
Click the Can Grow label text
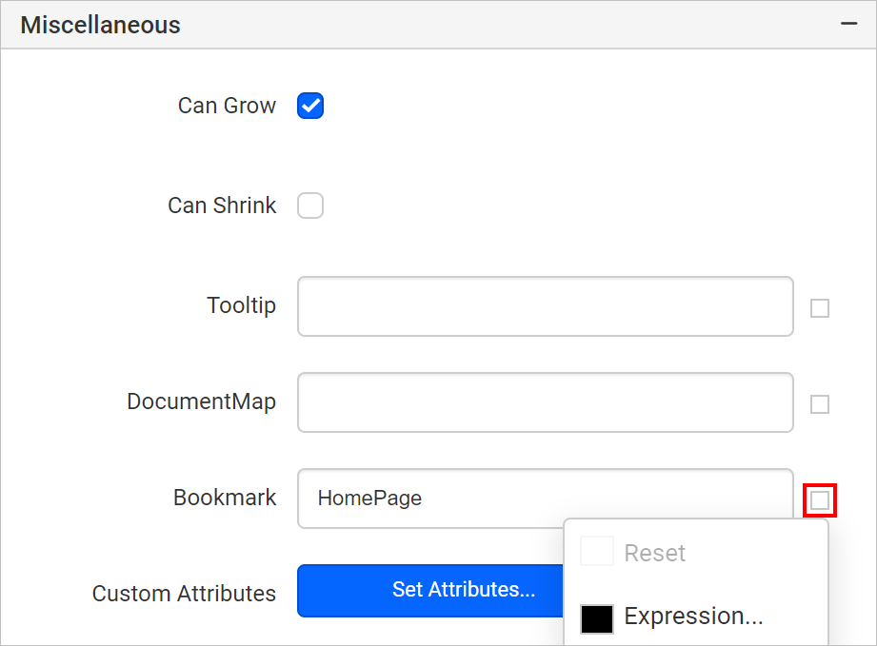[x=227, y=106]
